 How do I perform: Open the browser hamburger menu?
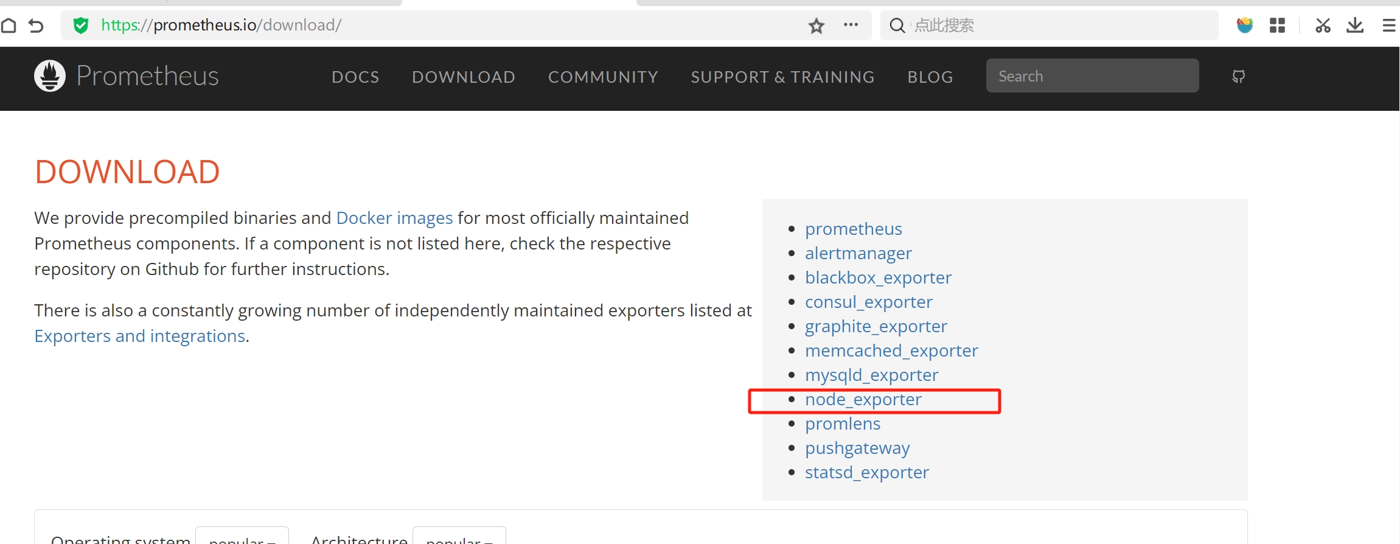tap(1389, 26)
